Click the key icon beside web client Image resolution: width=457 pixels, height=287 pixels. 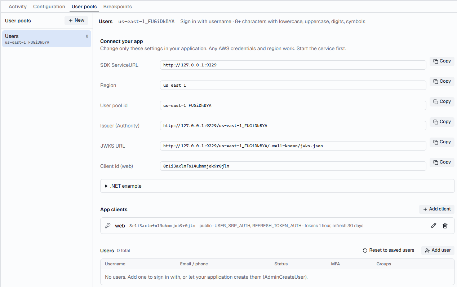click(x=108, y=226)
